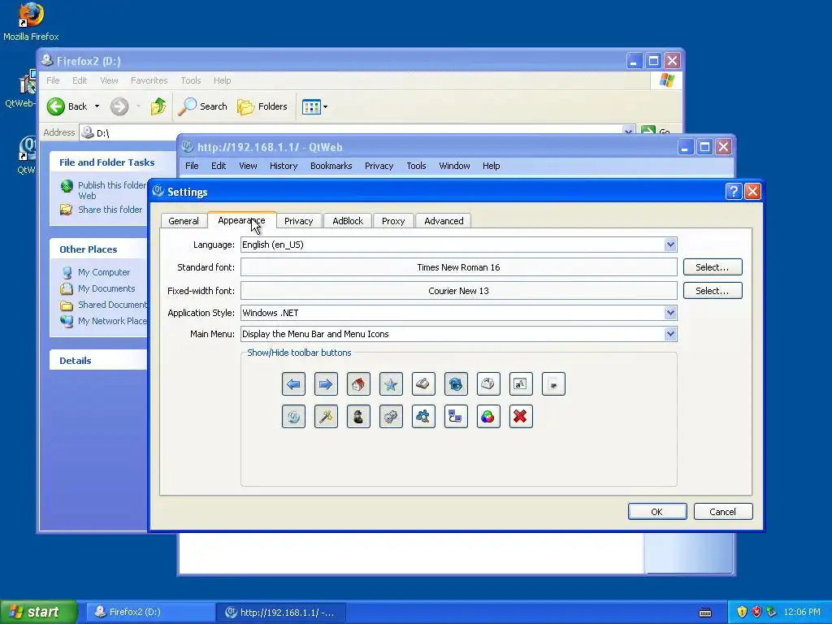The height and width of the screenshot is (624, 832).
Task: Switch to the General tab
Action: (x=184, y=221)
